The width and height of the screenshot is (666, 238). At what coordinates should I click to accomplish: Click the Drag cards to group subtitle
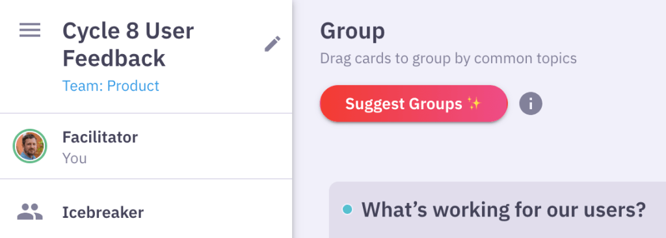448,59
